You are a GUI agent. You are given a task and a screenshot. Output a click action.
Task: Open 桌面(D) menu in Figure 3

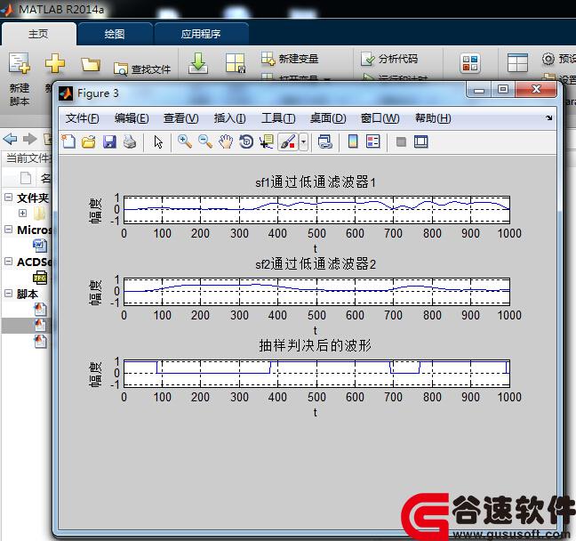point(328,118)
